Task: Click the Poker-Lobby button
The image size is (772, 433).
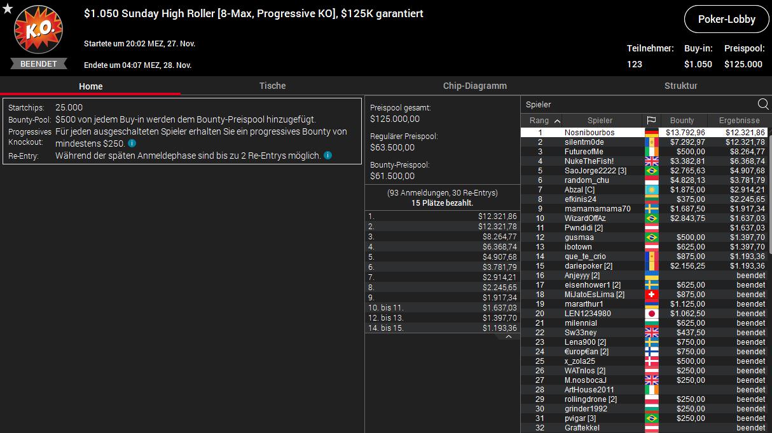Action: 726,19
